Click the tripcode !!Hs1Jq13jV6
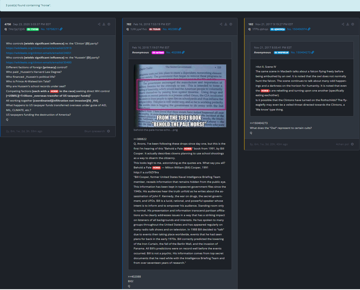 coord(16,29)
